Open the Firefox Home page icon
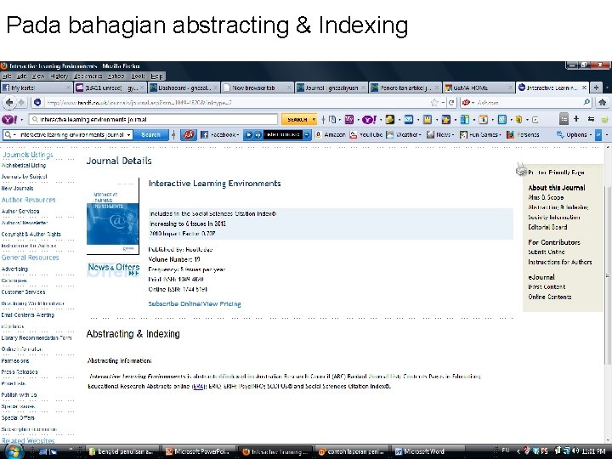 point(603,102)
